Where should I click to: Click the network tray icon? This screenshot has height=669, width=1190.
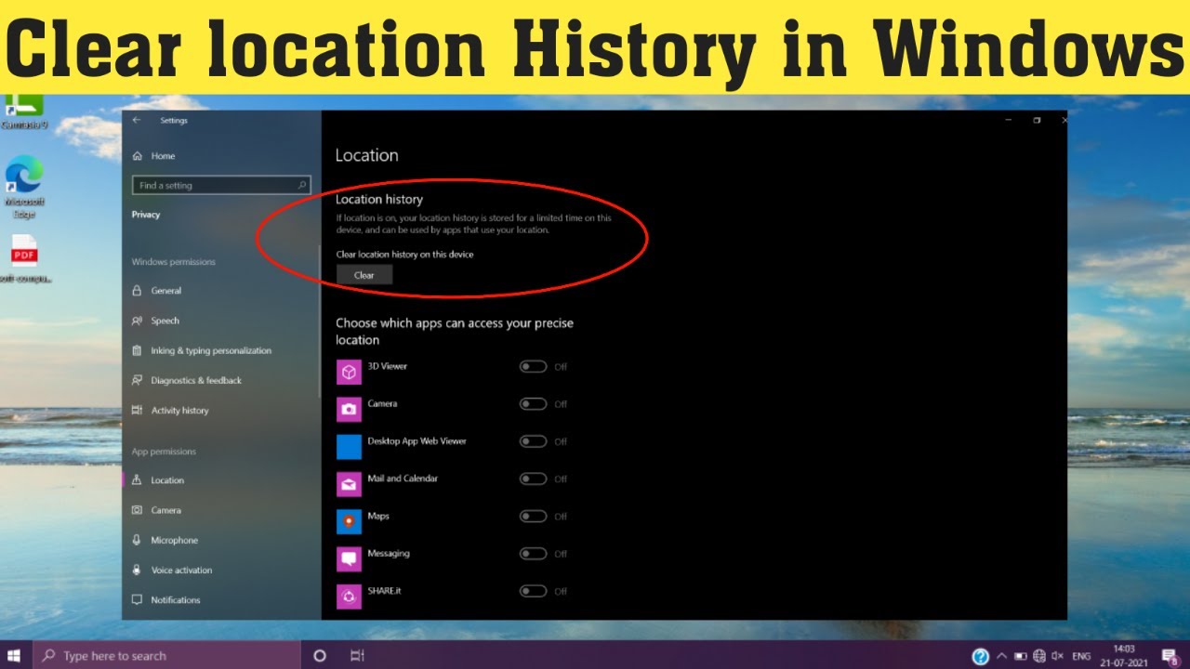[1038, 656]
